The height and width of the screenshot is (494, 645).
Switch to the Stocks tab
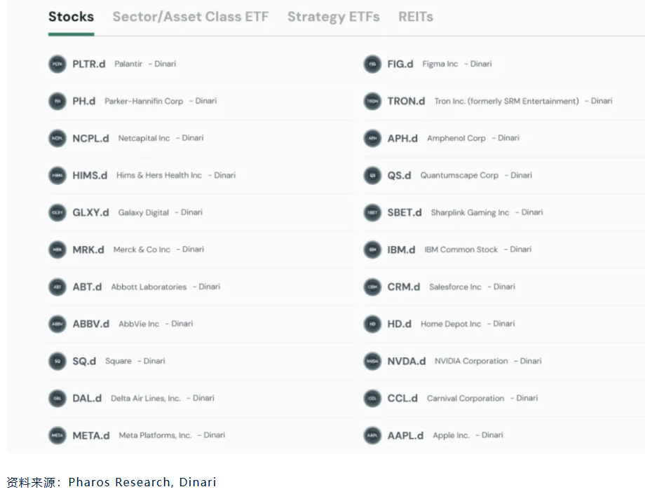pyautogui.click(x=71, y=17)
